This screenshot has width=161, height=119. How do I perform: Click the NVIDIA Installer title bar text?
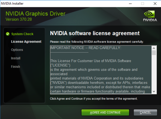pyautogui.click(x=12, y=4)
